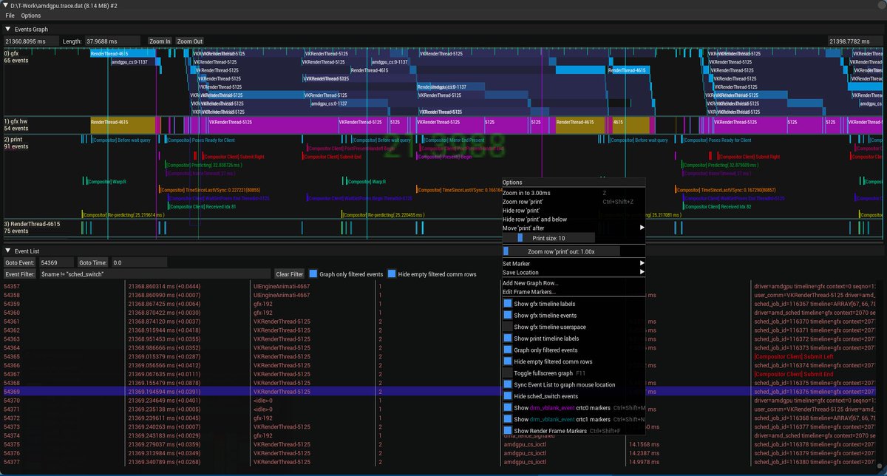Screen dimensions: 887x476
Task: Expand the Move 'print' after submenu
Action: pyautogui.click(x=574, y=228)
